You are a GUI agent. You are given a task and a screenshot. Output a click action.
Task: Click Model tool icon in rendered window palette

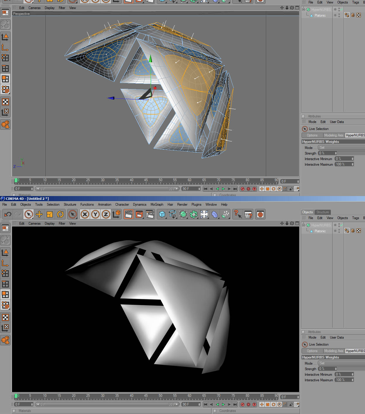pyautogui.click(x=5, y=252)
